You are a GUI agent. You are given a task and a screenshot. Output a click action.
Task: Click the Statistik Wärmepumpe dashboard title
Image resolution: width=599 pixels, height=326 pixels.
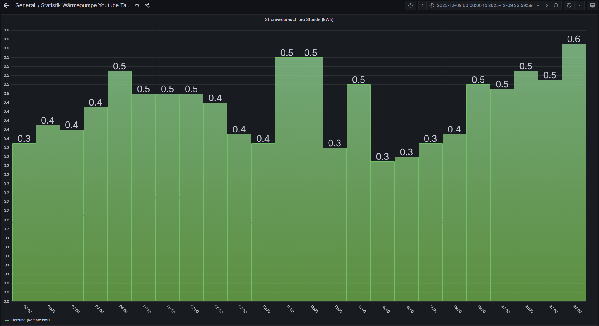(x=86, y=5)
